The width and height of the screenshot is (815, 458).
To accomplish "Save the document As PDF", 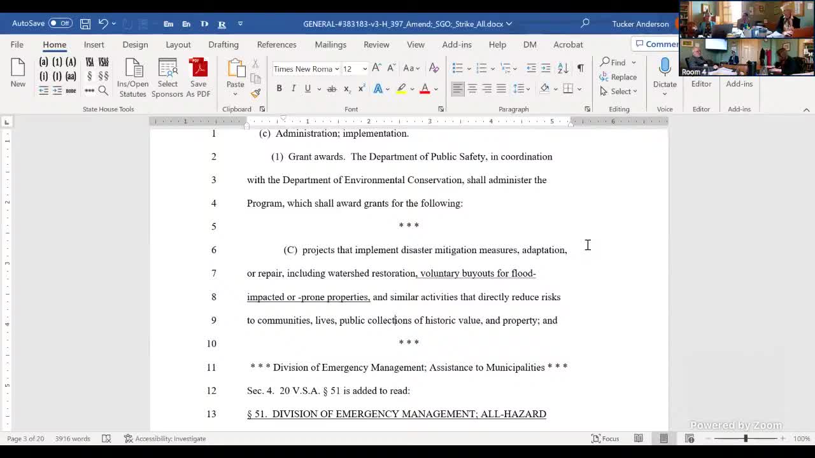I will tap(199, 78).
